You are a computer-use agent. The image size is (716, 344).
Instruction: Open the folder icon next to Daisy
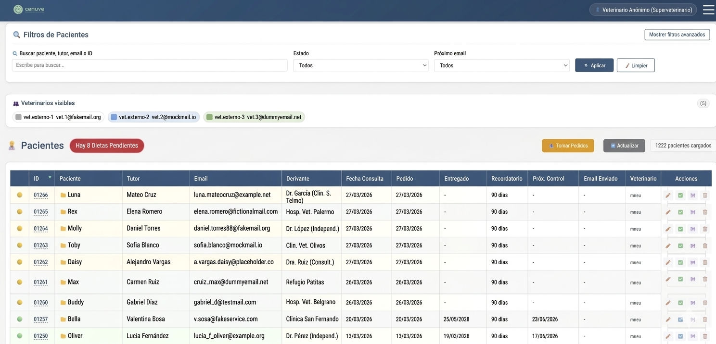click(63, 262)
